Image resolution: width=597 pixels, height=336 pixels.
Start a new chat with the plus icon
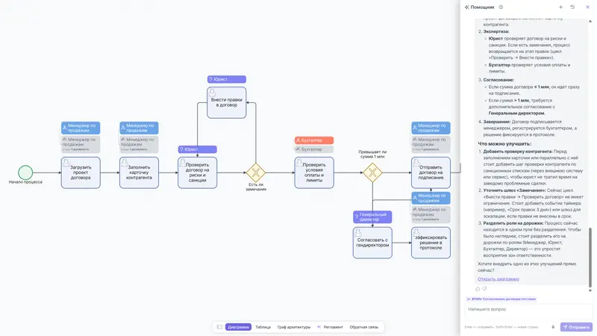560,7
